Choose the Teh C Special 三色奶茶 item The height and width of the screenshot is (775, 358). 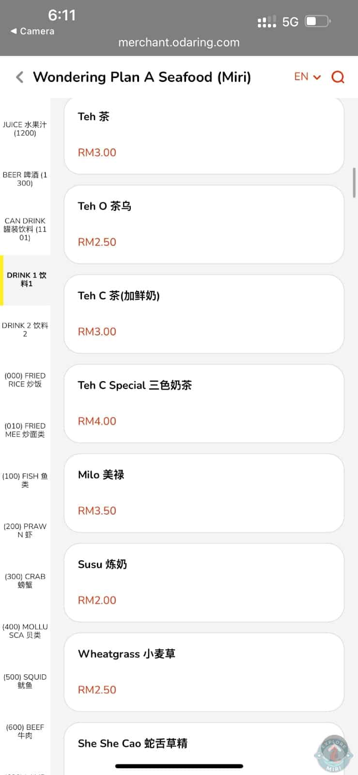[x=204, y=403]
